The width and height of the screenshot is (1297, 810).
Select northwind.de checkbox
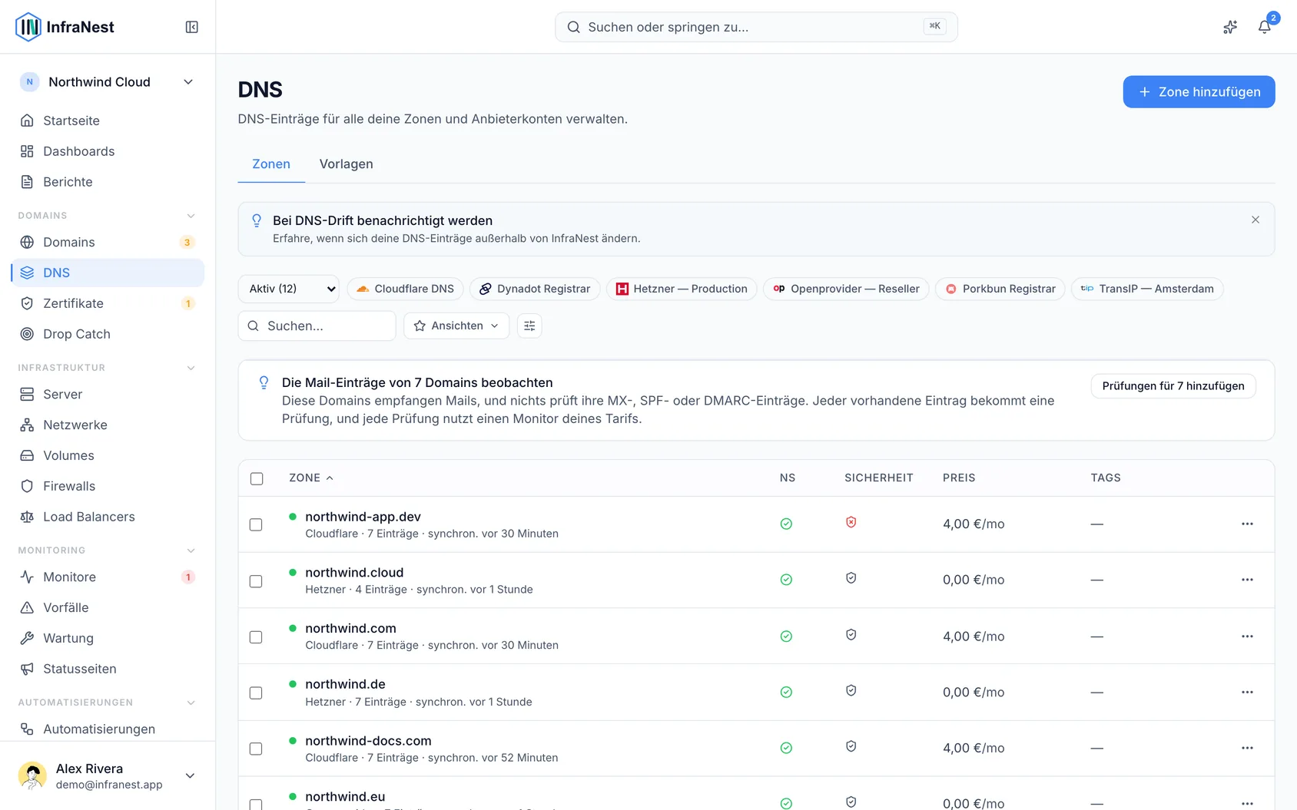pyautogui.click(x=256, y=693)
